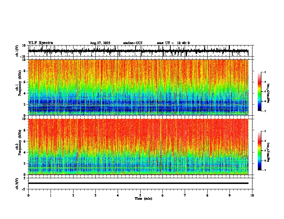Click the "8" kHz tick on ch.2 frequency axis
Screen dimensions: 284x219
25,130
